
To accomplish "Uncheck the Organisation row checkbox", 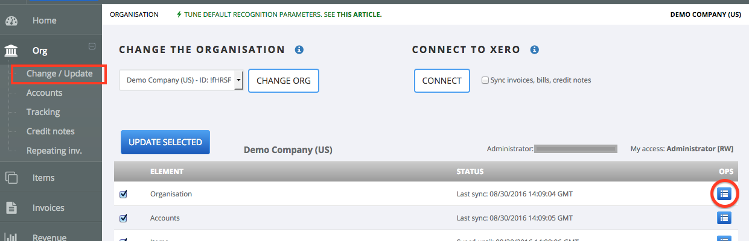I will click(x=124, y=194).
